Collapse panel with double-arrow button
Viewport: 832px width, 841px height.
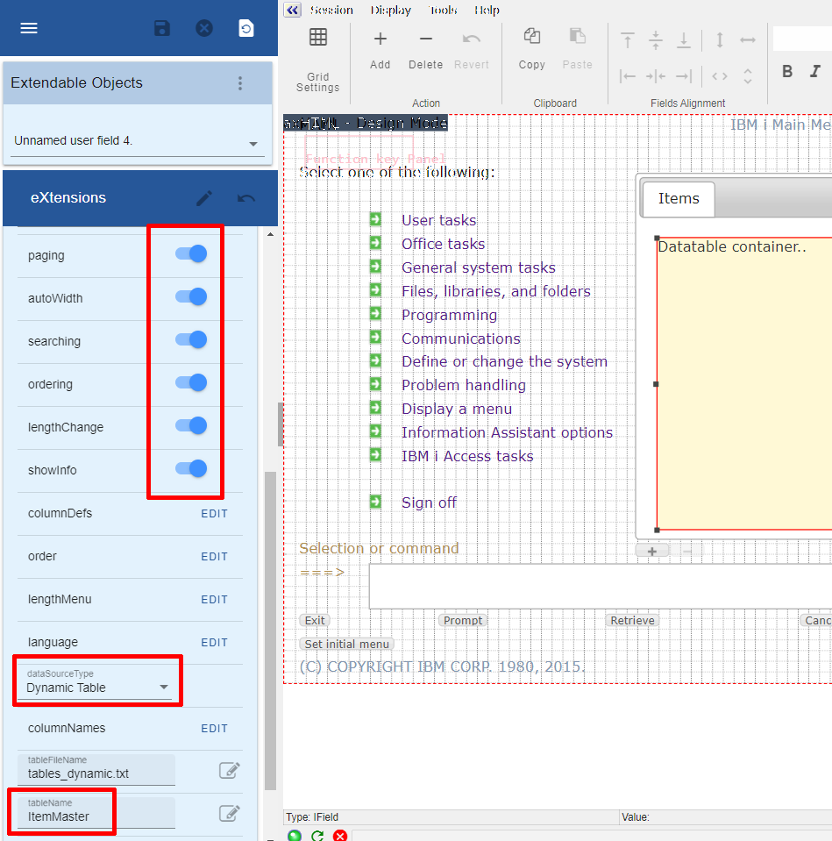click(x=293, y=11)
